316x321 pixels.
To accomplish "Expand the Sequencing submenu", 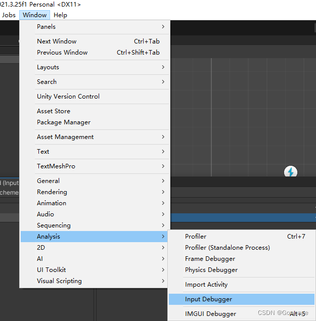I will tap(95, 225).
